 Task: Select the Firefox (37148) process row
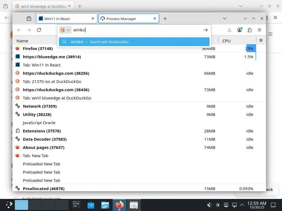tap(139, 48)
